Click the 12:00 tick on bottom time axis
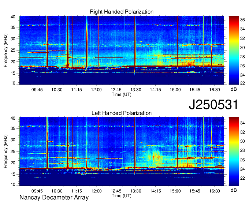The width and height of the screenshot is (249, 202). pos(96,191)
